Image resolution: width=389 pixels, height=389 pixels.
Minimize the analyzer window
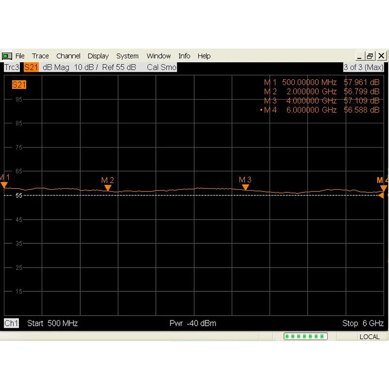click(x=360, y=56)
